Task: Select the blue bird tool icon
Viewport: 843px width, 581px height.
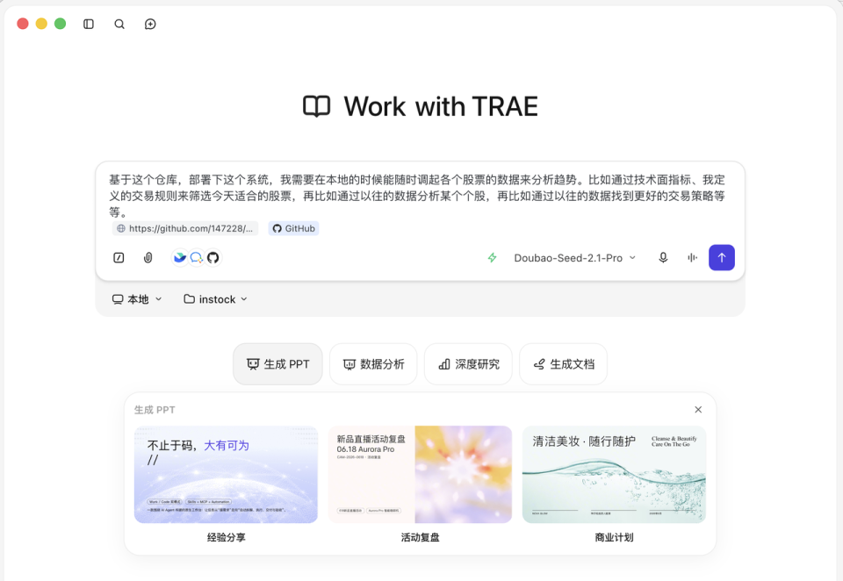Action: pos(180,258)
